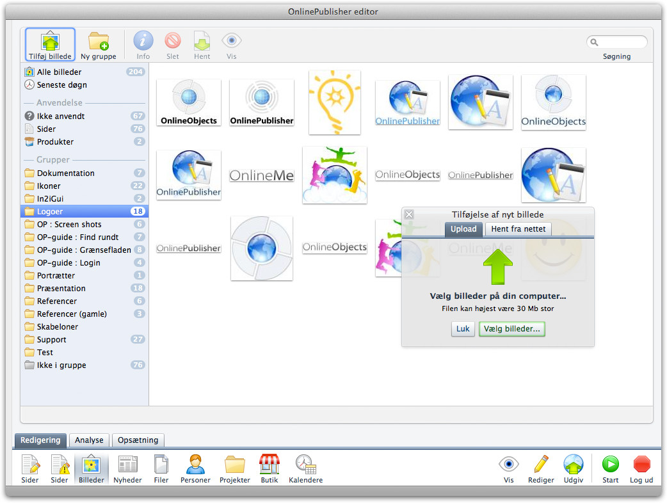Open the Opsætning tab
Viewport: 667px width, 503px height.
(x=138, y=440)
